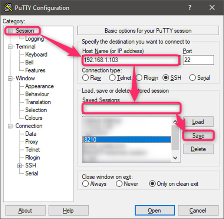Viewport: 224px width, 219px height.
Task: Collapse the Session tree node
Action: click(x=10, y=31)
